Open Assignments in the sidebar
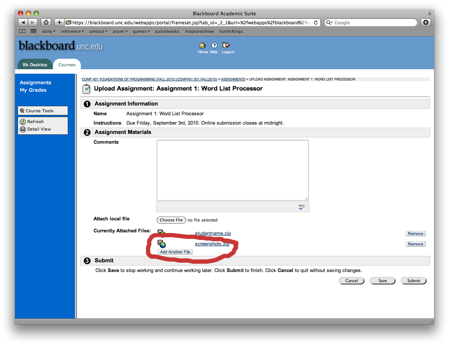Image resolution: width=449 pixels, height=345 pixels. [x=36, y=83]
